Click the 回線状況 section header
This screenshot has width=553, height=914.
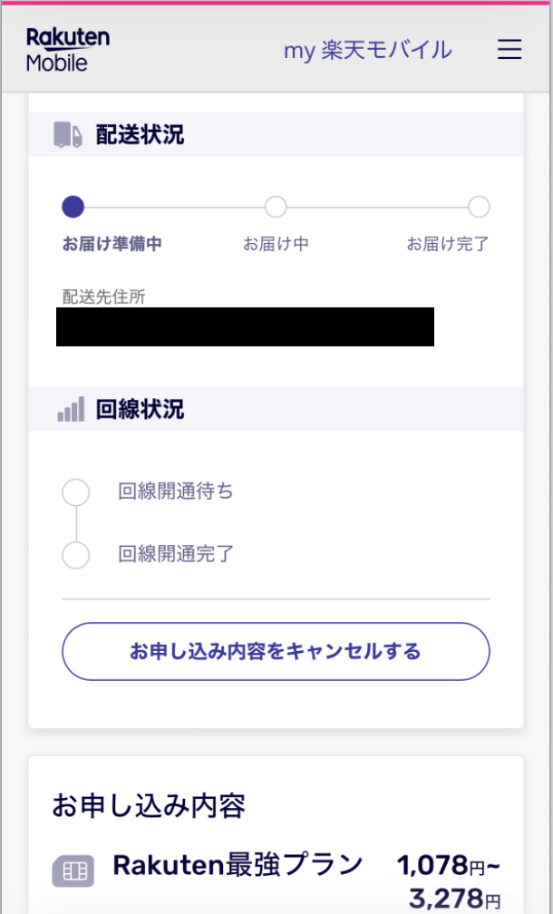(x=140, y=410)
